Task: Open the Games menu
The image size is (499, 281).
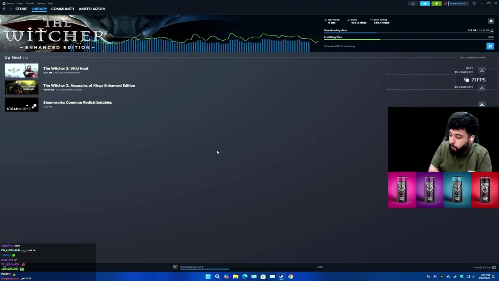Action: tap(41, 3)
